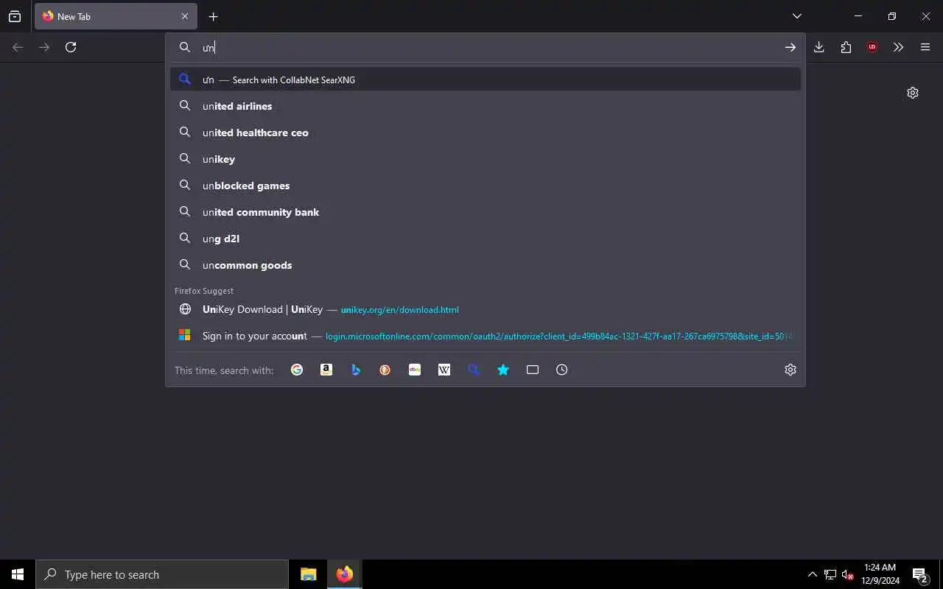This screenshot has width=943, height=589.
Task: Choose the 'unikey' suggestion
Action: pos(485,159)
